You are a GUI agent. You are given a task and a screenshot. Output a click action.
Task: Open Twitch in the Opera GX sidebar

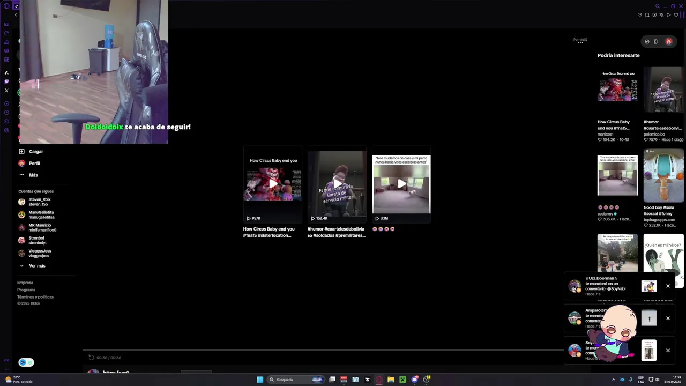coord(6,81)
